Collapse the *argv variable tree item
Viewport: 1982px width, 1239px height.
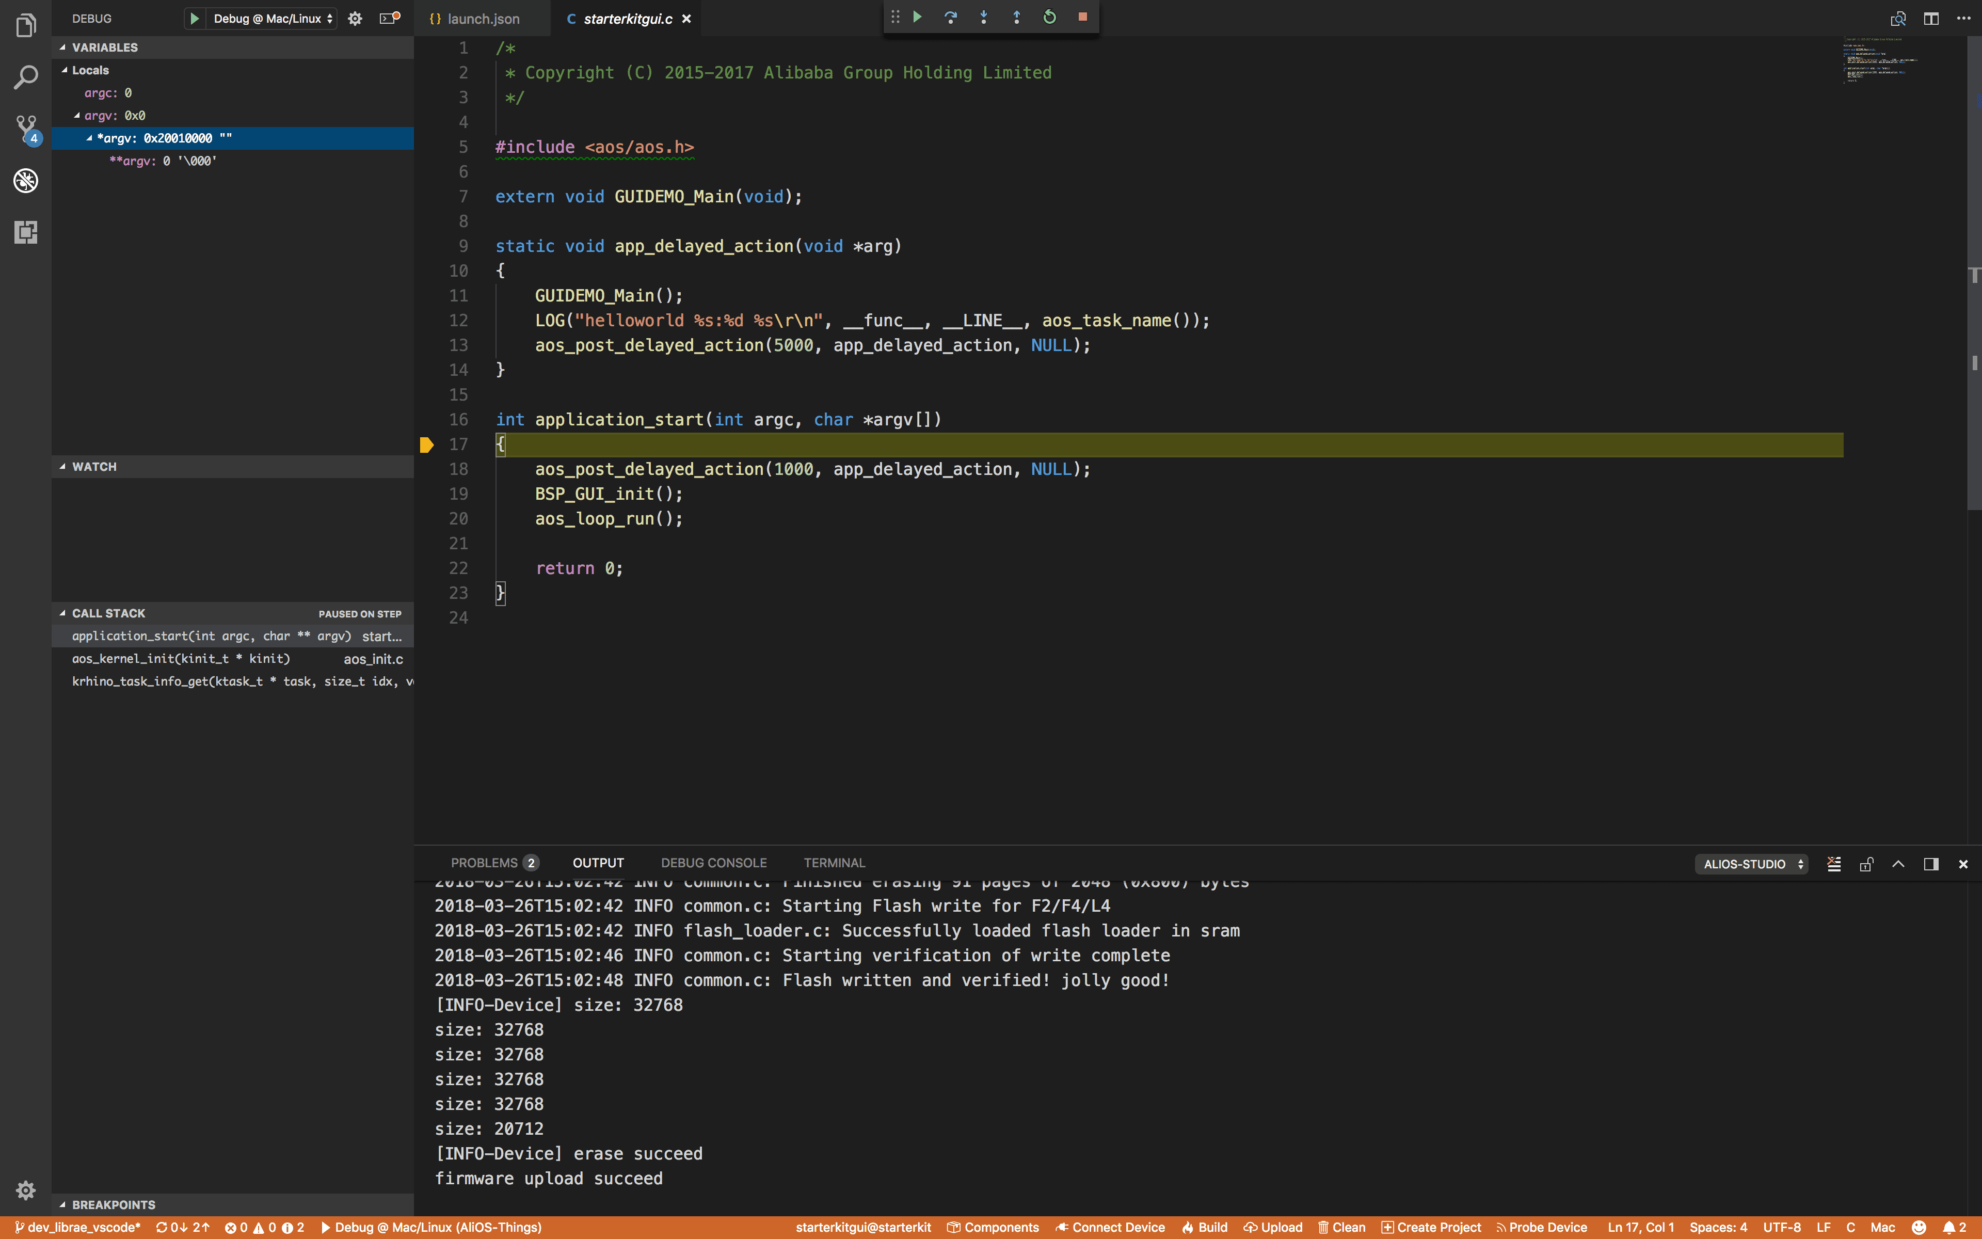(89, 138)
